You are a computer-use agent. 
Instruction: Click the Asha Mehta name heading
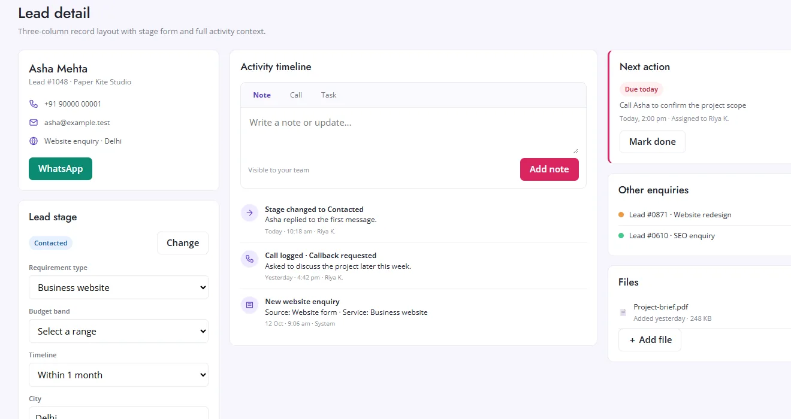click(58, 69)
